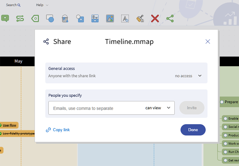Click the 'Copy link' link

coord(58,130)
